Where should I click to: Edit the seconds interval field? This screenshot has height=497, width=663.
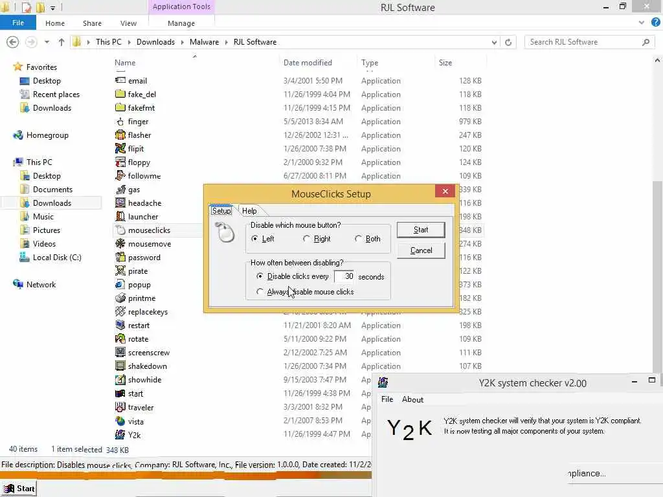pyautogui.click(x=344, y=276)
